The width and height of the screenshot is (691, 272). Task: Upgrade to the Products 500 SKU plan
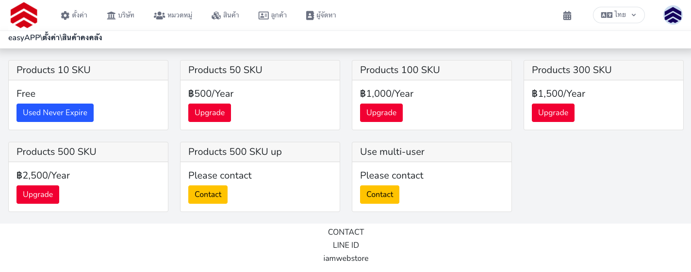[38, 195]
